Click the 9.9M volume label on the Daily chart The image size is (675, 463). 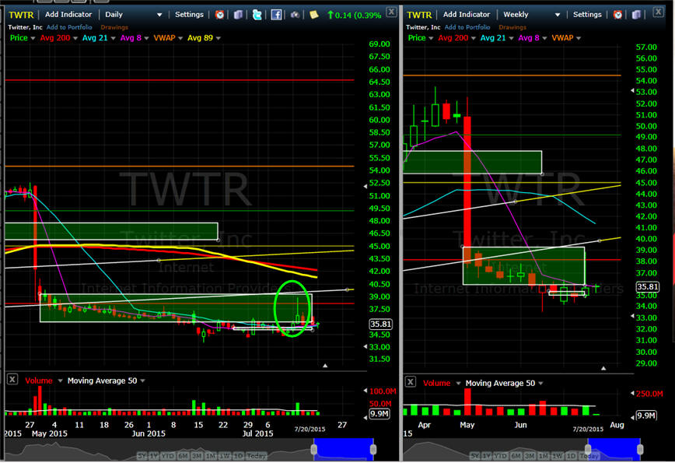pos(379,414)
